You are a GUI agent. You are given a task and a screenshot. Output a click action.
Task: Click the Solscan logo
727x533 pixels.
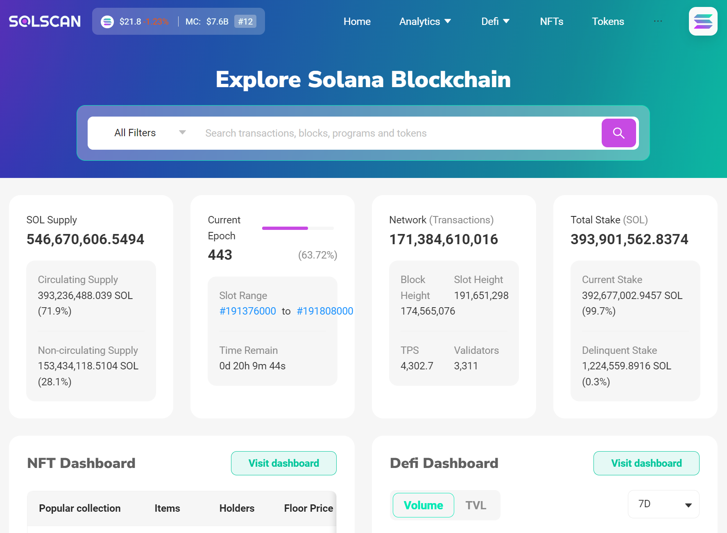tap(45, 21)
